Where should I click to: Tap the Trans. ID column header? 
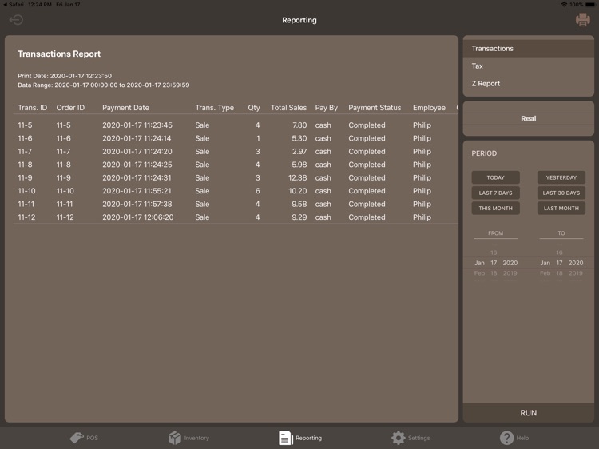point(33,108)
